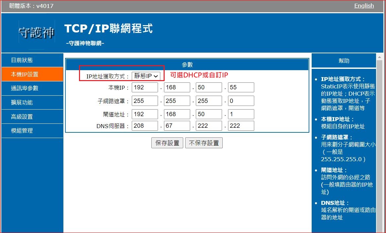Focus first octet of DNS伺服器
Image resolution: width=386 pixels, height=233 pixels.
pyautogui.click(x=145, y=126)
